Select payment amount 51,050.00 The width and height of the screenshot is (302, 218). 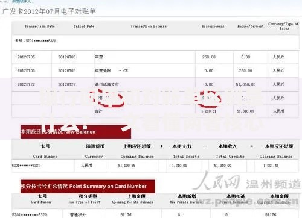pos(246,84)
